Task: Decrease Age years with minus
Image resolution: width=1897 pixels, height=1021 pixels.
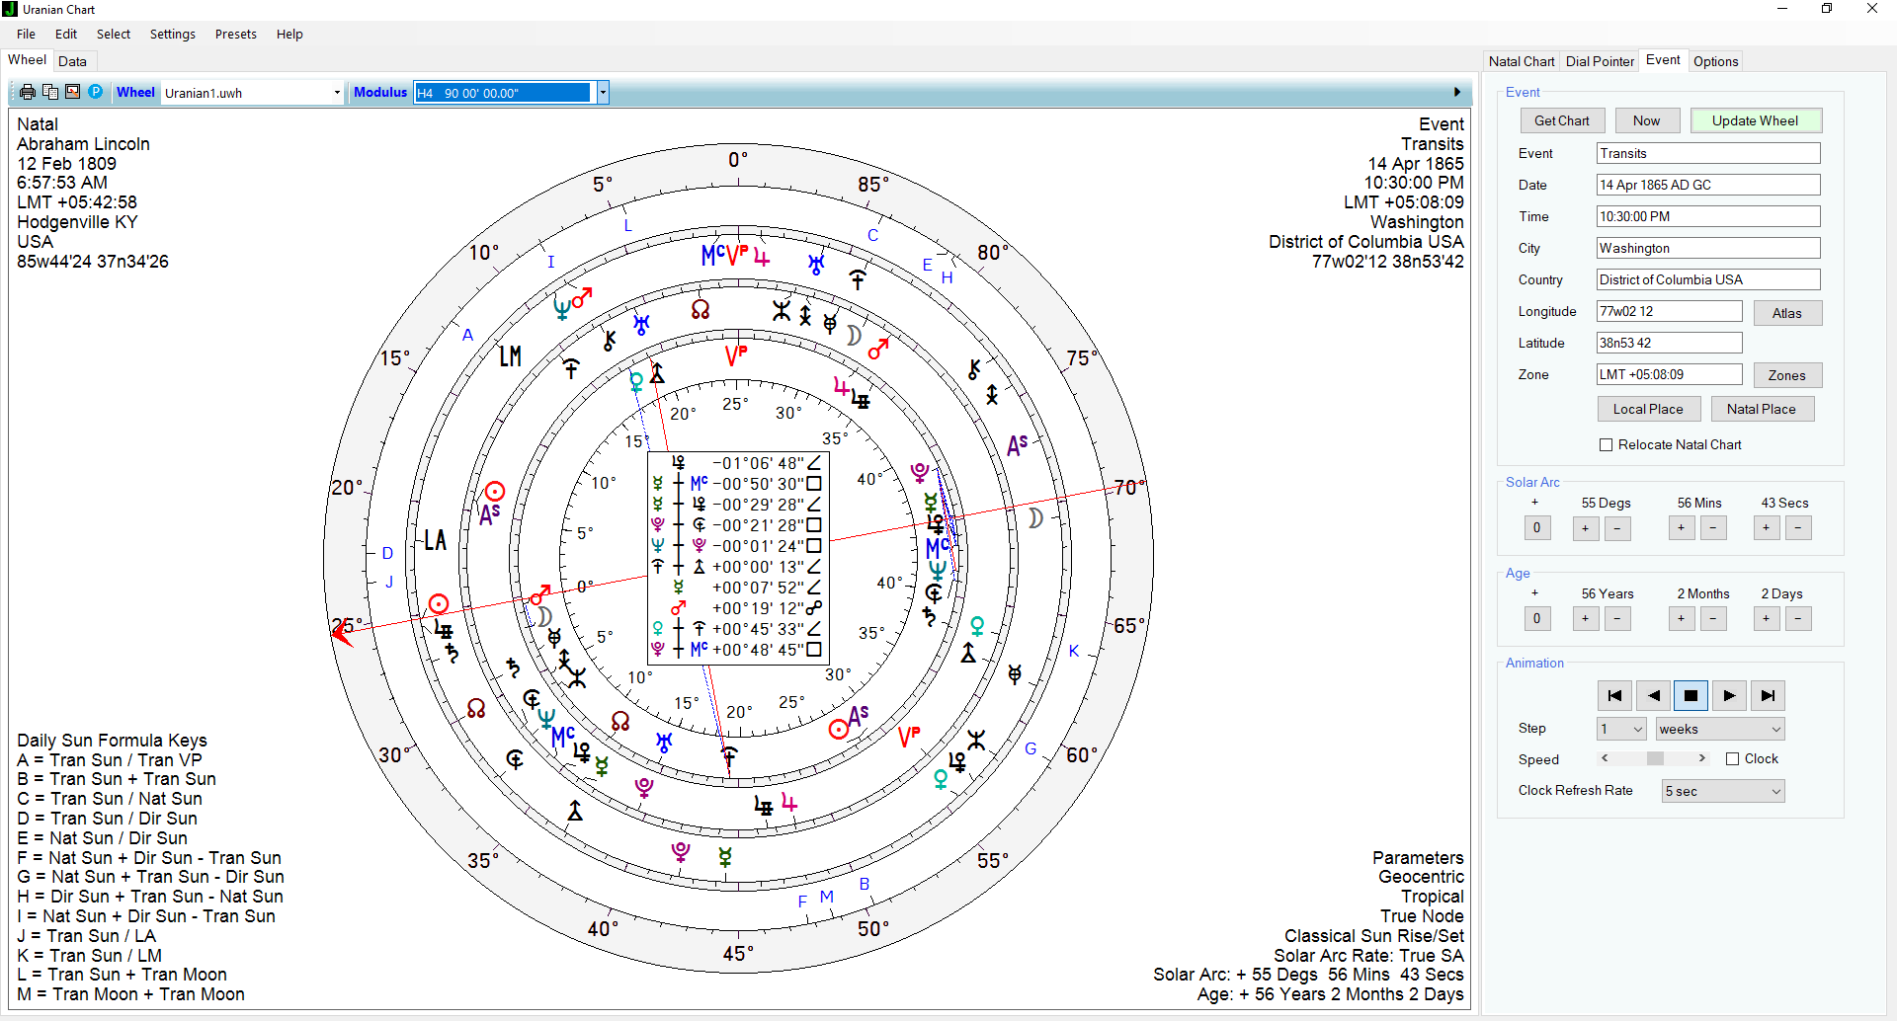Action: [x=1617, y=619]
